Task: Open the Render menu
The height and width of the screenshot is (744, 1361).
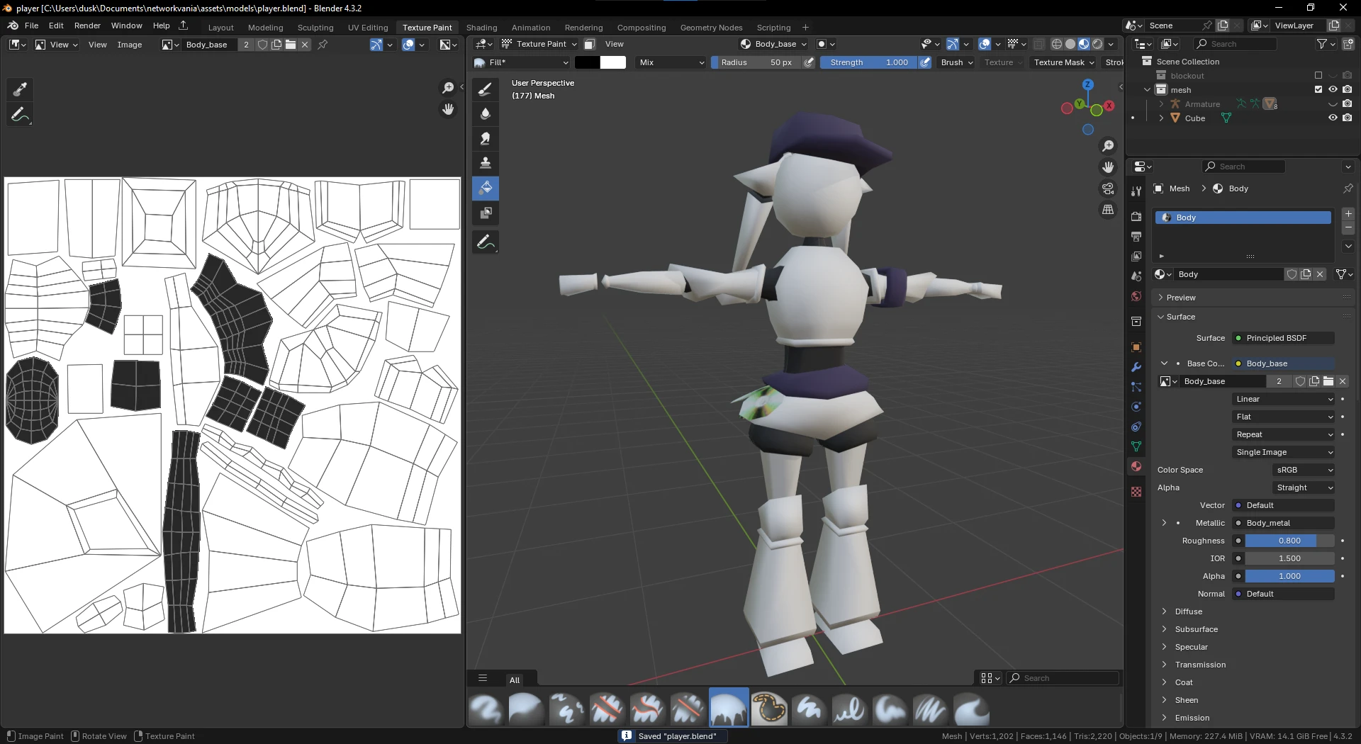Action: 87,26
